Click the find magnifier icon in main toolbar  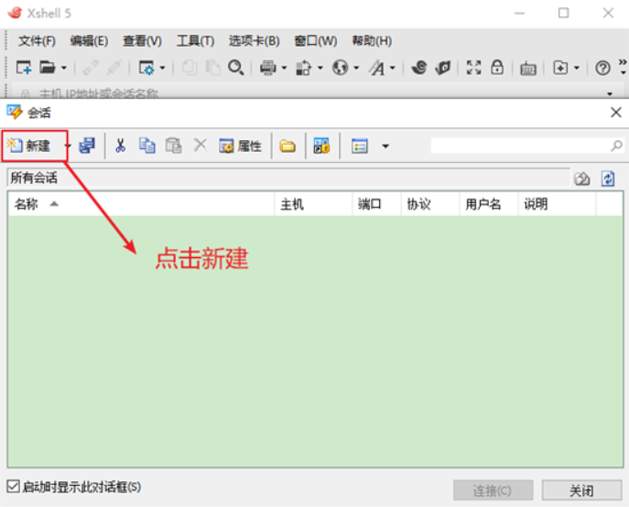(x=236, y=67)
